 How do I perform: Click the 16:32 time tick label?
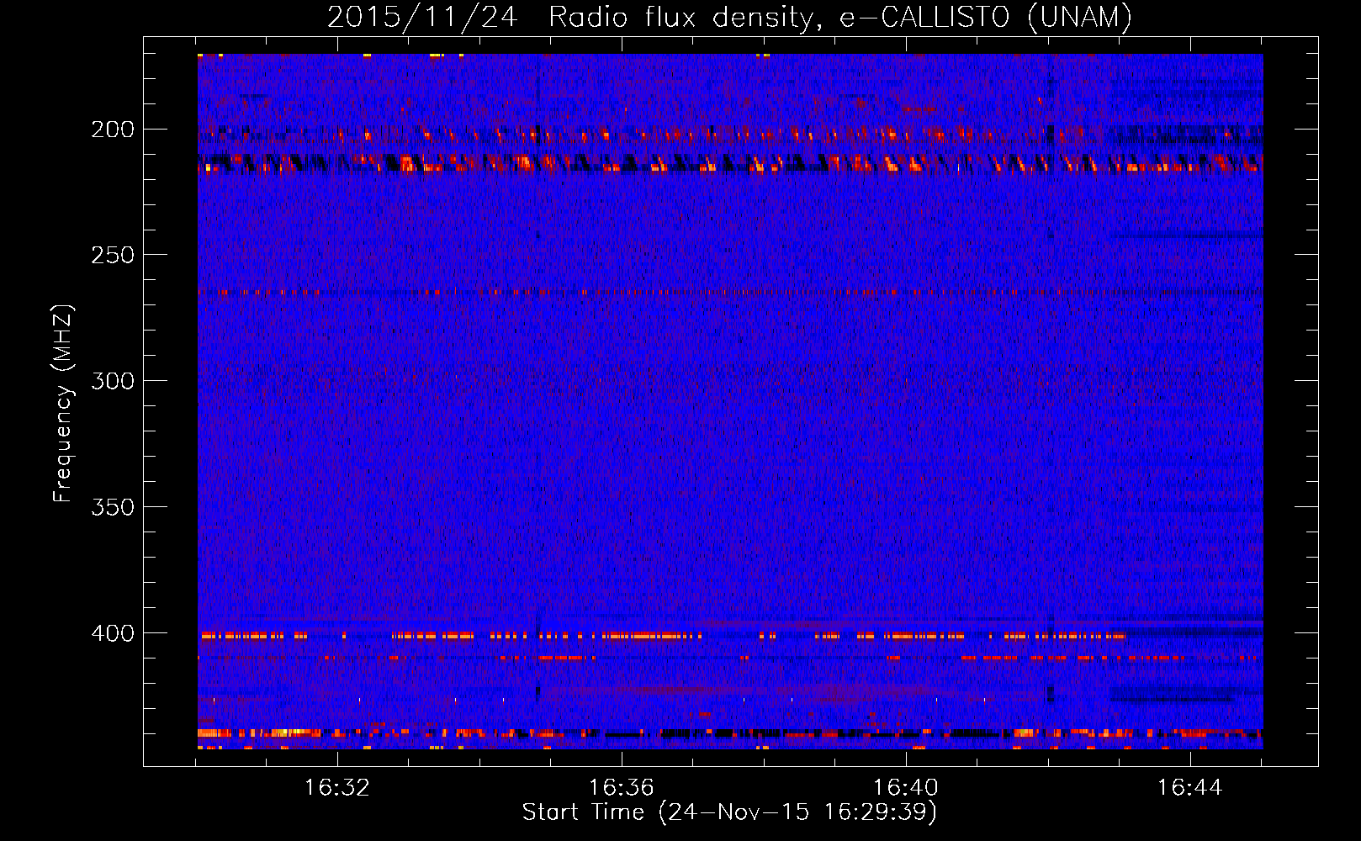(337, 788)
